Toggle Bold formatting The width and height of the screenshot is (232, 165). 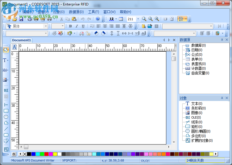click(x=70, y=26)
